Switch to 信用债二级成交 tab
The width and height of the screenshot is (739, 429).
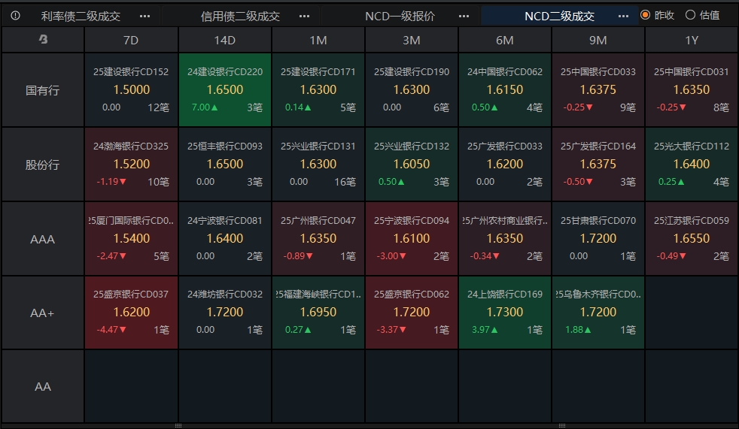[x=240, y=16]
